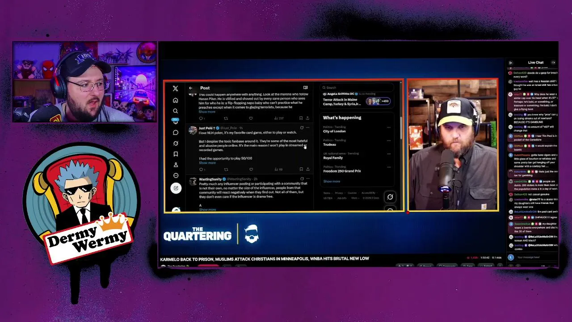Open WastingSanity's profile name
This screenshot has height=322, width=572.
(x=210, y=179)
